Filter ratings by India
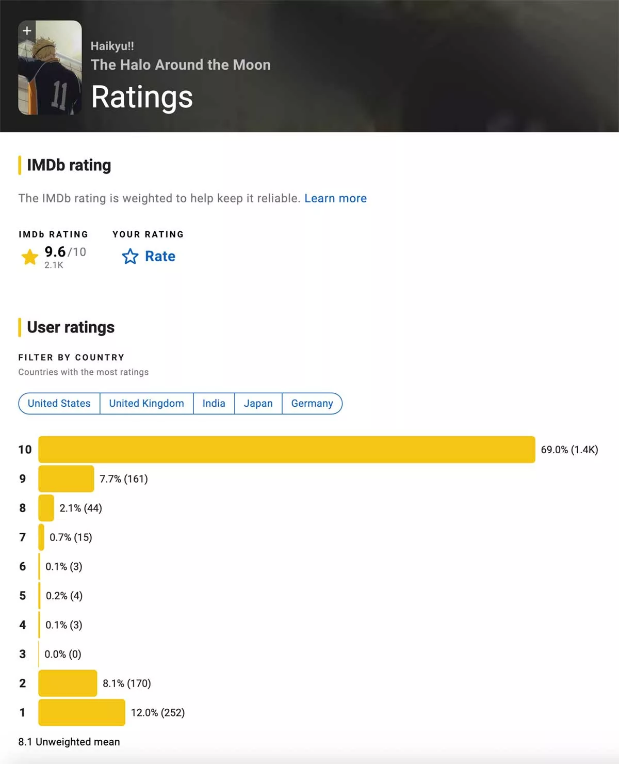 214,403
